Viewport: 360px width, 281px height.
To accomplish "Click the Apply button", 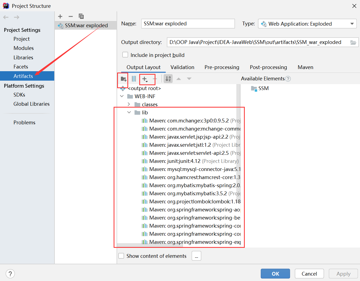I will coord(343,274).
